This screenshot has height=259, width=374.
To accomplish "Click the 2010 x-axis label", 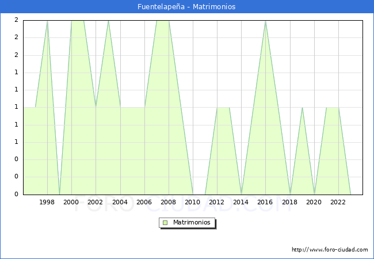I will tap(193, 202).
